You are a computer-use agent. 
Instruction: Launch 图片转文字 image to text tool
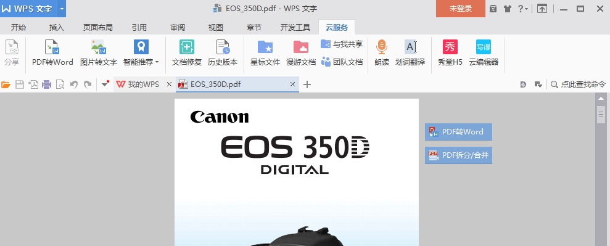click(x=99, y=53)
